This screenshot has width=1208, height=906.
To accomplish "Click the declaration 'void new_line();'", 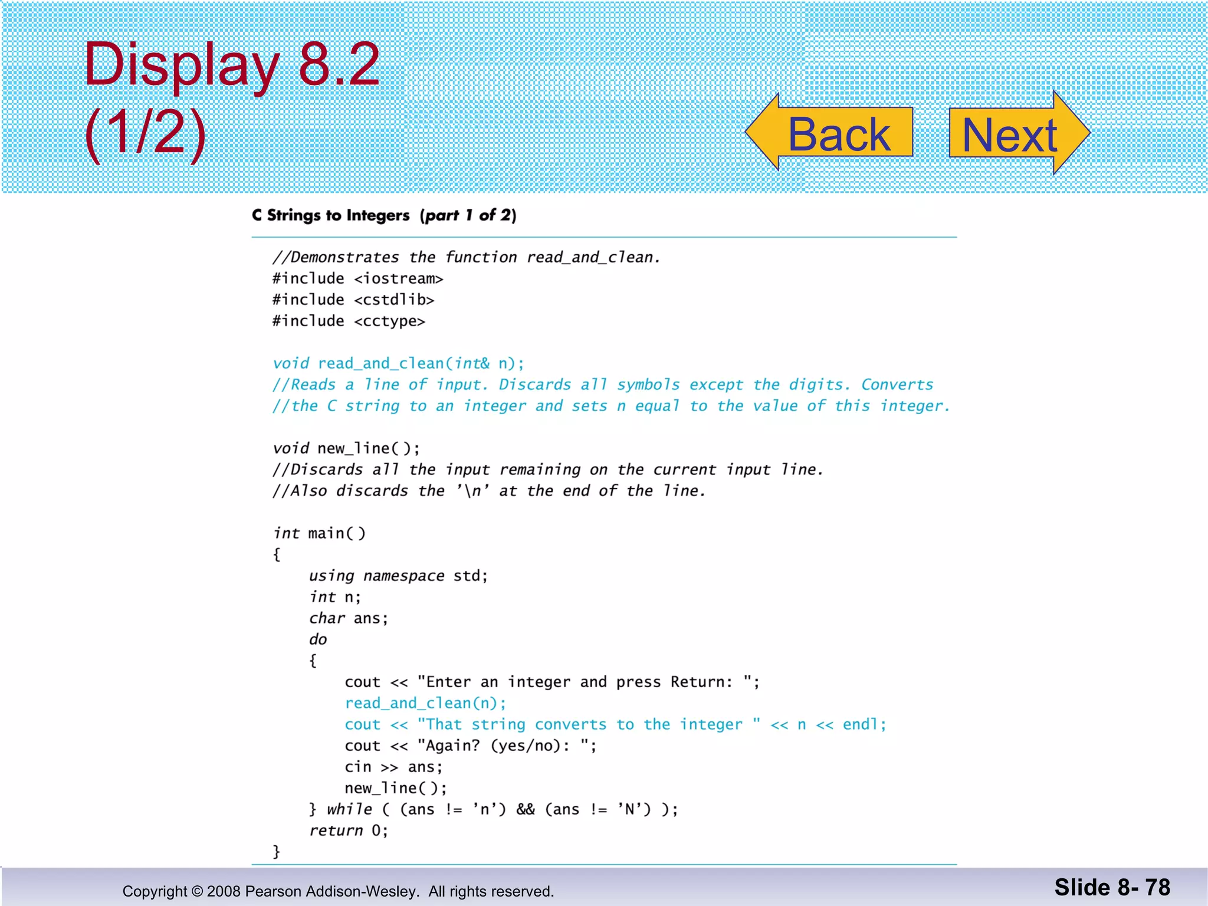I will point(346,448).
